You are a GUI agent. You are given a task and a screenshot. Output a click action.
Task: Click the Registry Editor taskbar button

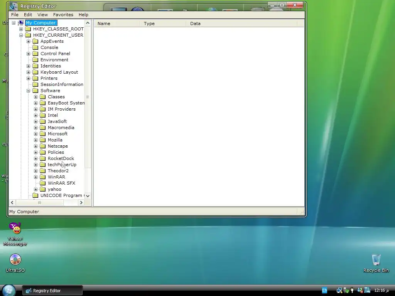coord(52,291)
